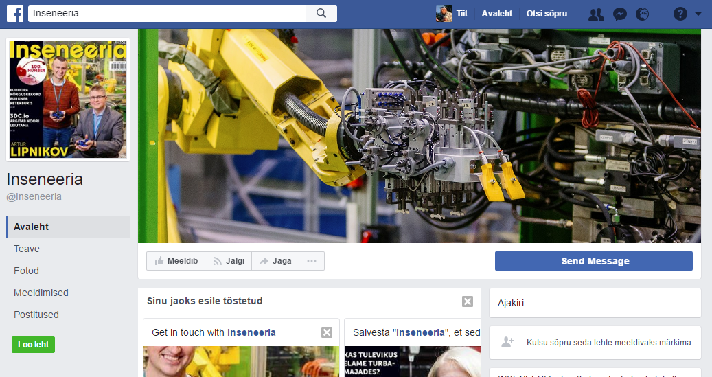The image size is (712, 377).
Task: Share the page with Jaga button
Action: tap(275, 261)
